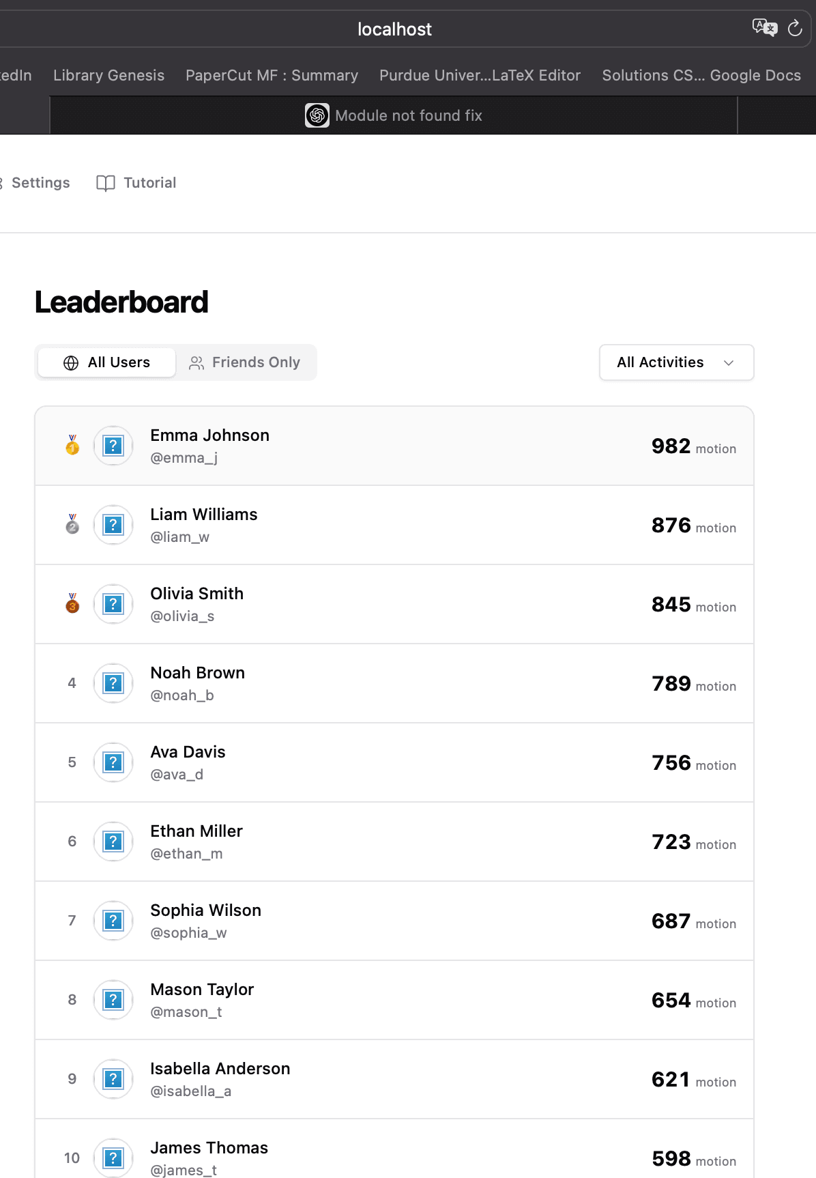Click the chevron on All Activities selector
Viewport: 816px width, 1178px height.
(x=729, y=363)
